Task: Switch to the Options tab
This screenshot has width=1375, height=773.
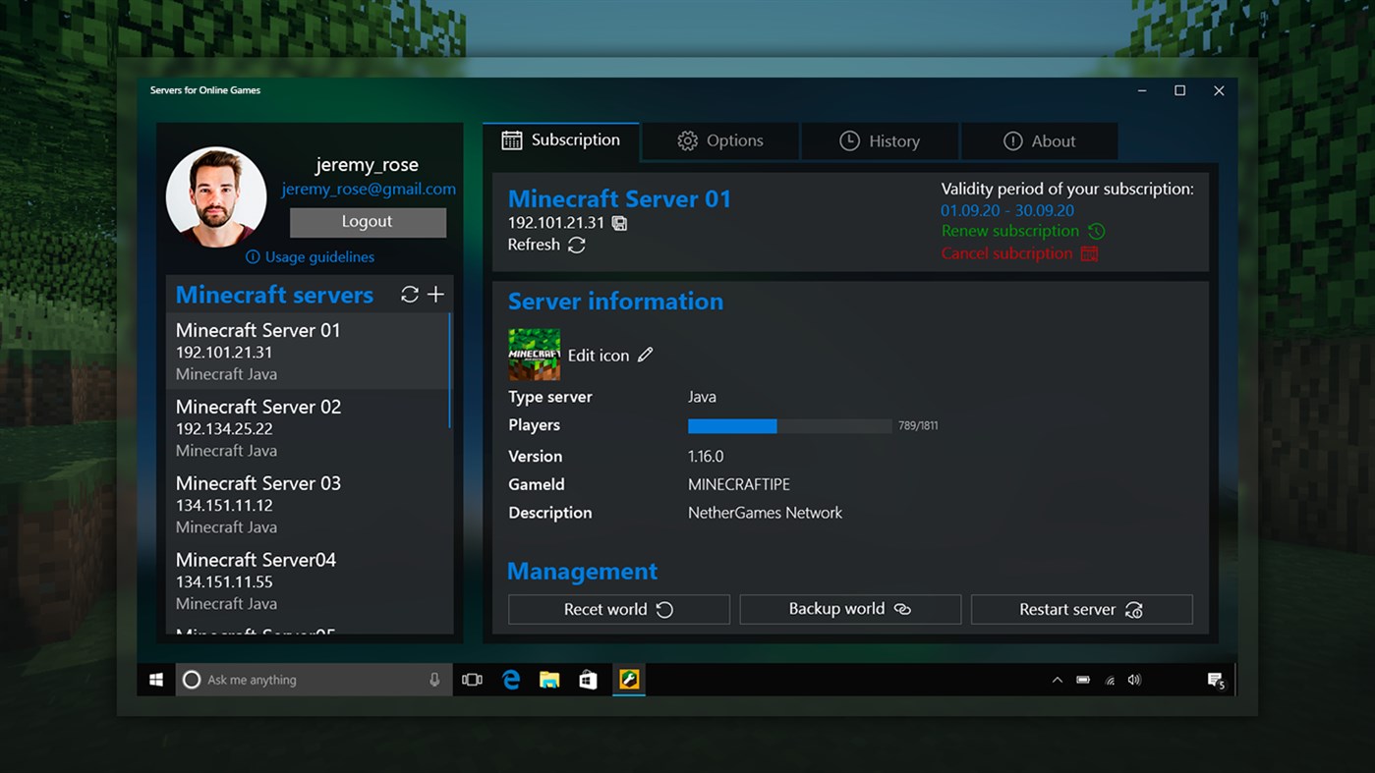Action: point(719,140)
